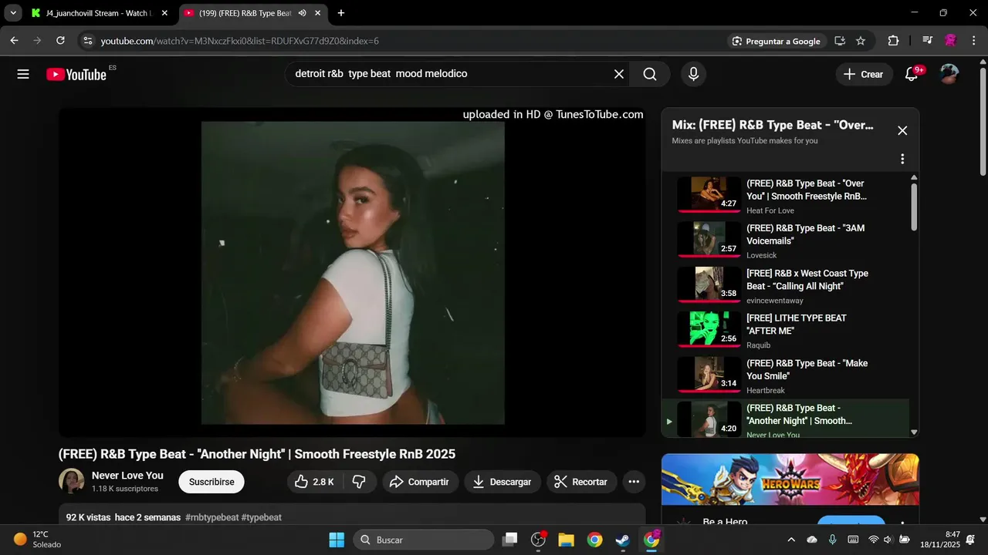Open Never Love You channel avatar

(x=72, y=482)
